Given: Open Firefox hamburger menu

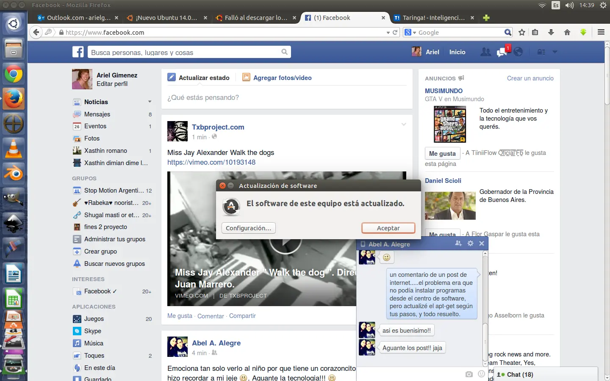Looking at the screenshot, I should [601, 32].
